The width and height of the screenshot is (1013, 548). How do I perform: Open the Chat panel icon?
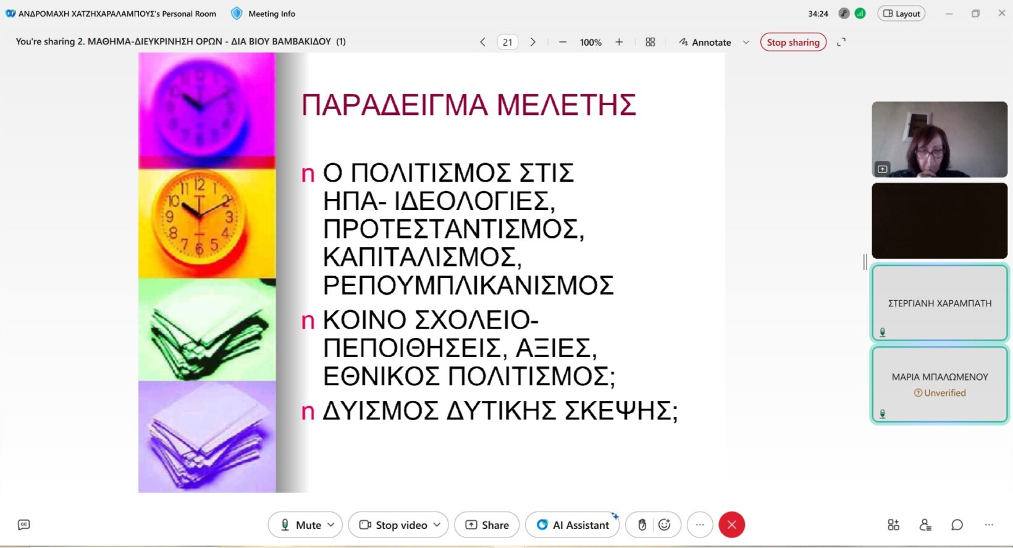[957, 525]
